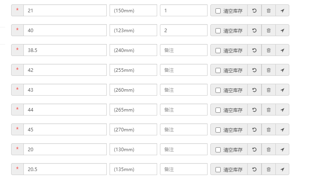This screenshot has width=327, height=179.
Task: Click the arrow icon in the 20.5 row
Action: 282,169
